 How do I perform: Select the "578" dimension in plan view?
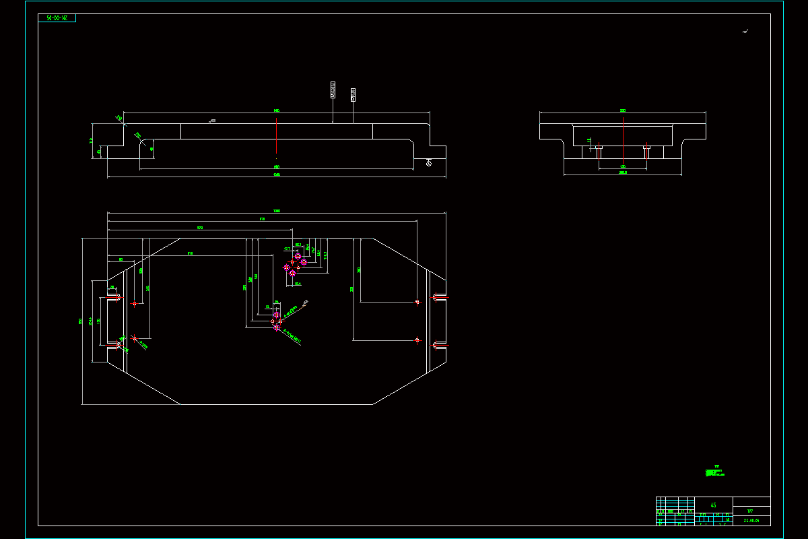tap(200, 228)
